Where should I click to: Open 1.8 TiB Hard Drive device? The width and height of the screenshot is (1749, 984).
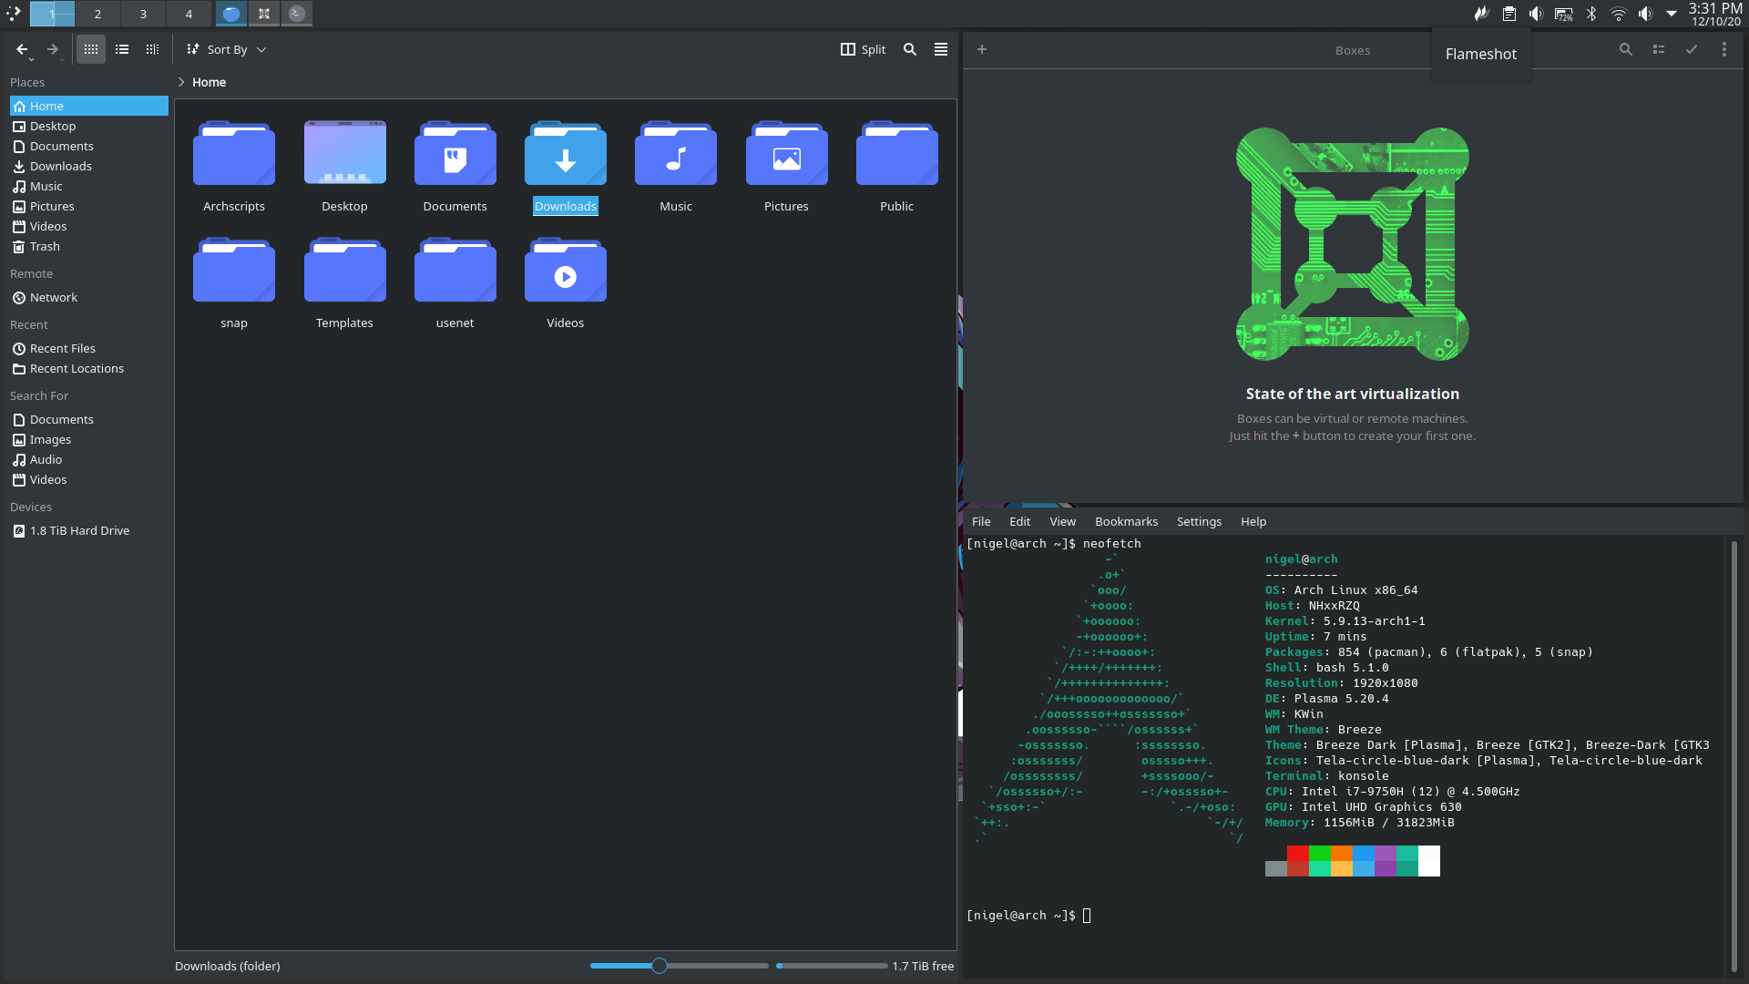[89, 530]
